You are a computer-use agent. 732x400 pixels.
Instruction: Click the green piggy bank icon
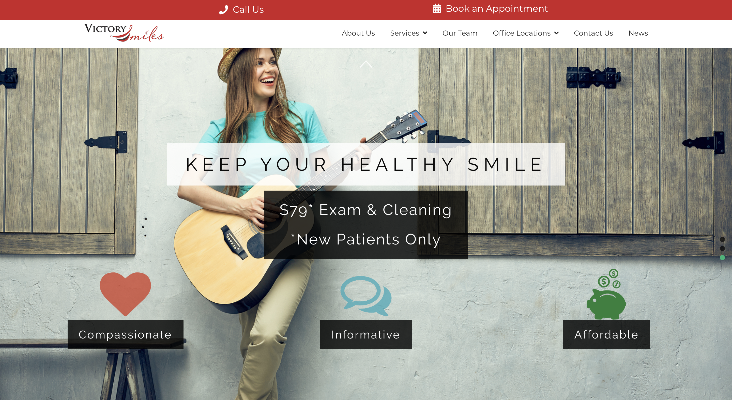pyautogui.click(x=606, y=294)
